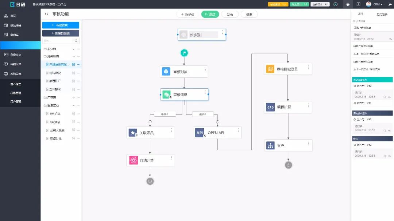Image resolution: width=394 pixels, height=221 pixels.
Task: Click the green 测试 button
Action: (x=210, y=15)
